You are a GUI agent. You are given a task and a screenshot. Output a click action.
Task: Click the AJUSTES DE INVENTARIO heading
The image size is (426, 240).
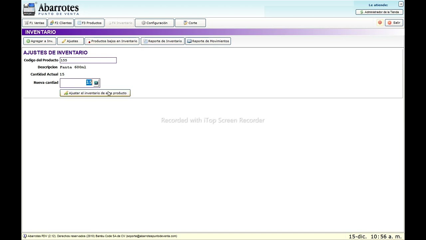tap(56, 53)
